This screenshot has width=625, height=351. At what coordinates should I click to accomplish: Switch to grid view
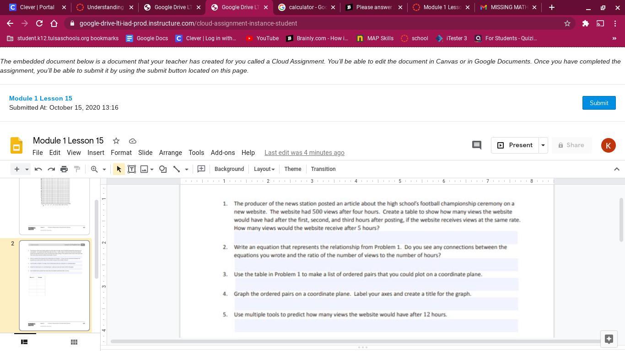[x=74, y=342]
